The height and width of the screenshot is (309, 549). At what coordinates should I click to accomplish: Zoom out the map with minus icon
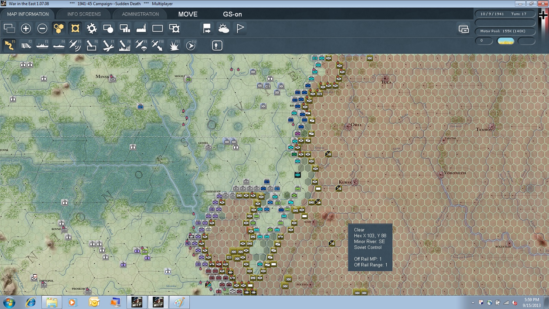coord(42,28)
